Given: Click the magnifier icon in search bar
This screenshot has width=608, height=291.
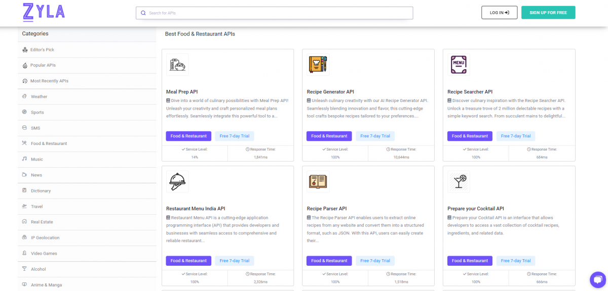Looking at the screenshot, I should 143,13.
